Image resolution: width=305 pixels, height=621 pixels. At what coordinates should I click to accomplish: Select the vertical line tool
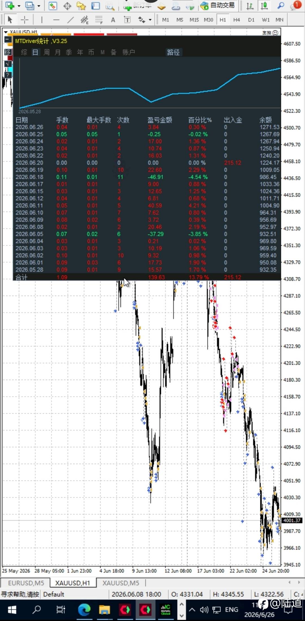coord(42,20)
